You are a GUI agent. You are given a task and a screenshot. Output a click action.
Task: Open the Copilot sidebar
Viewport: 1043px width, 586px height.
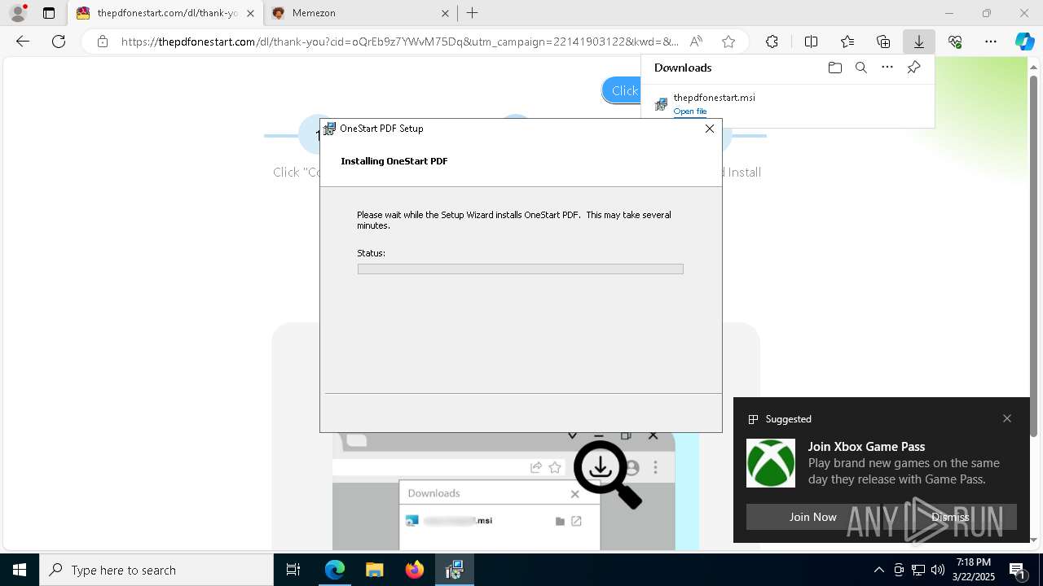(x=1025, y=42)
